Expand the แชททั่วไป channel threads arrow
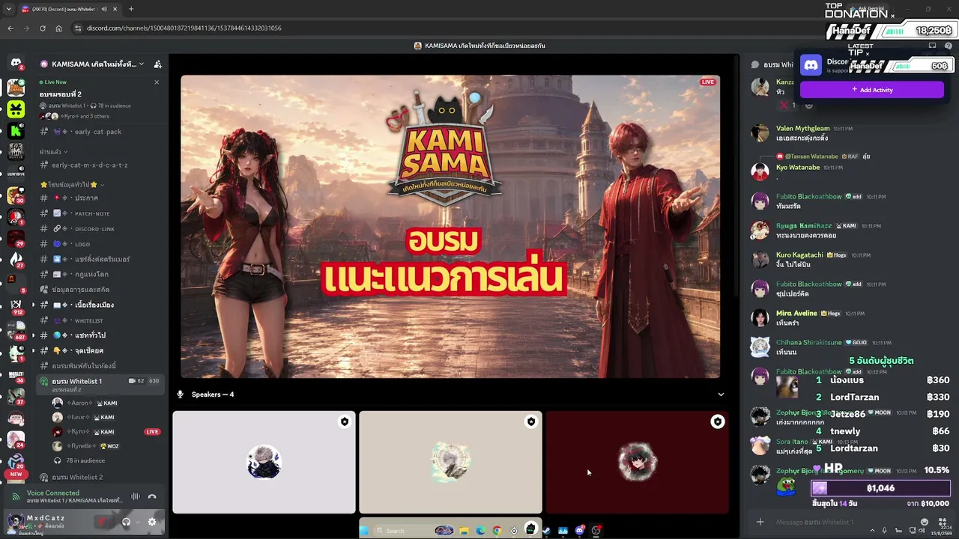959x539 pixels. pos(33,335)
